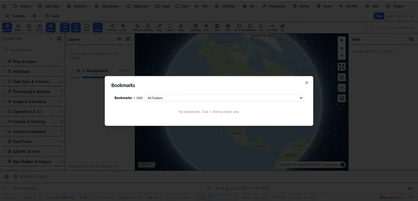
Task: Expand Comms & Tracking section
Action: [x=32, y=122]
